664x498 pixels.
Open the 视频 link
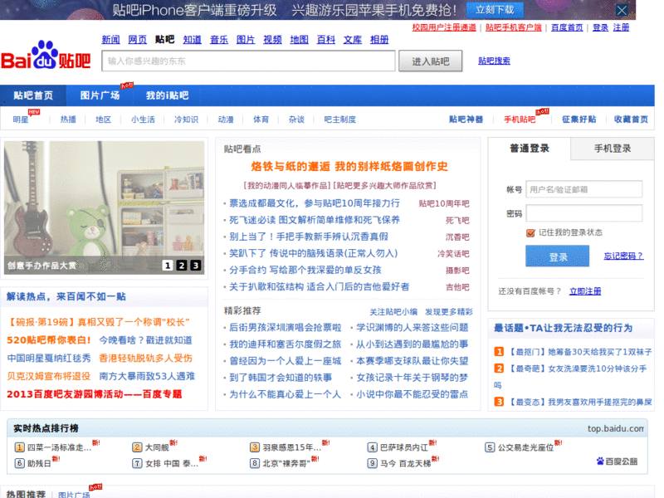pos(272,39)
